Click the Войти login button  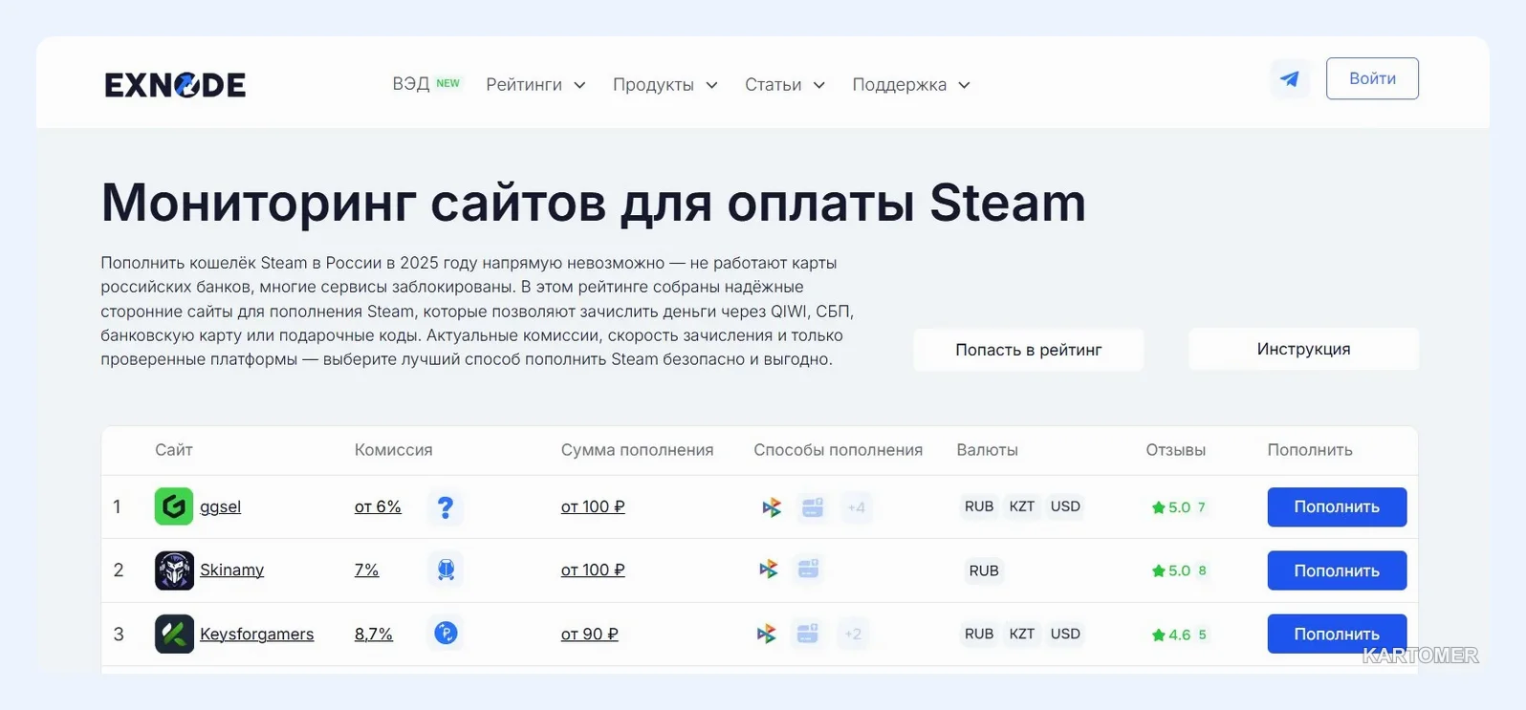[x=1372, y=78]
